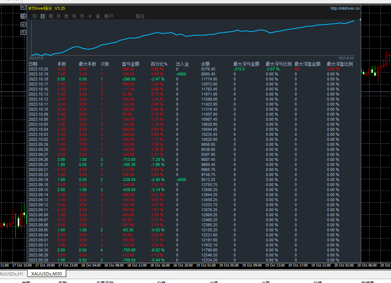Toggle the √ checkmark icon
The height and width of the screenshot is (283, 391).
[x=23, y=24]
